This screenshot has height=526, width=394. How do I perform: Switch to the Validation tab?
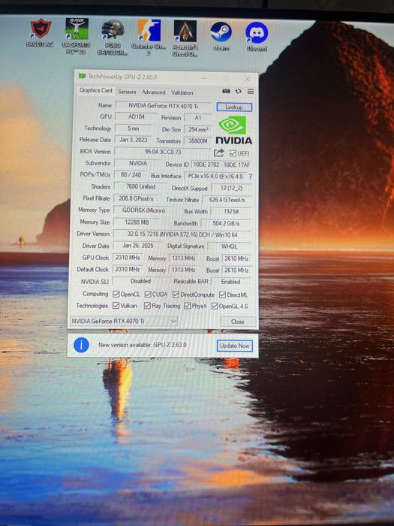(182, 92)
